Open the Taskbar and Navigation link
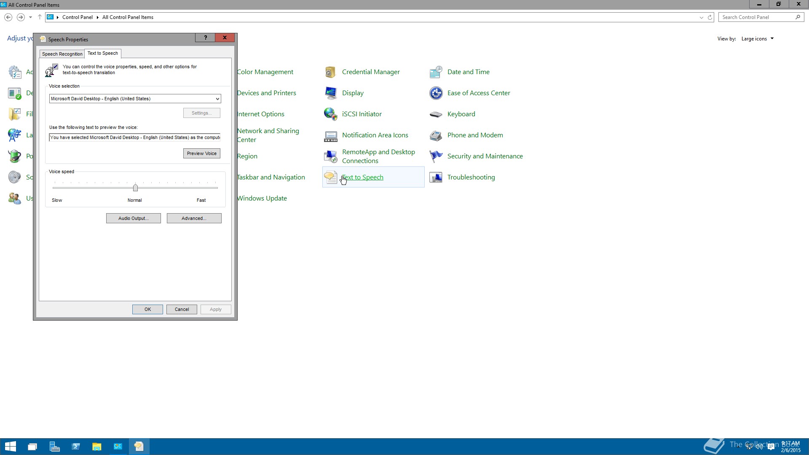 click(271, 177)
